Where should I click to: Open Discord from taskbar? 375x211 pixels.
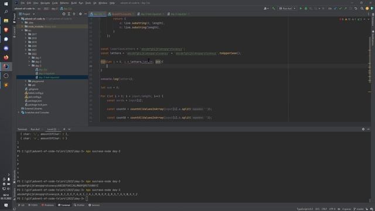coord(6,48)
